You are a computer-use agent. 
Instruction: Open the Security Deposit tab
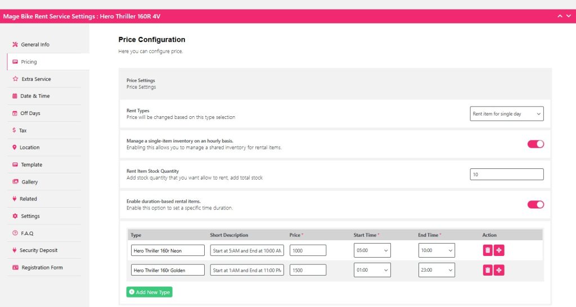[38, 250]
